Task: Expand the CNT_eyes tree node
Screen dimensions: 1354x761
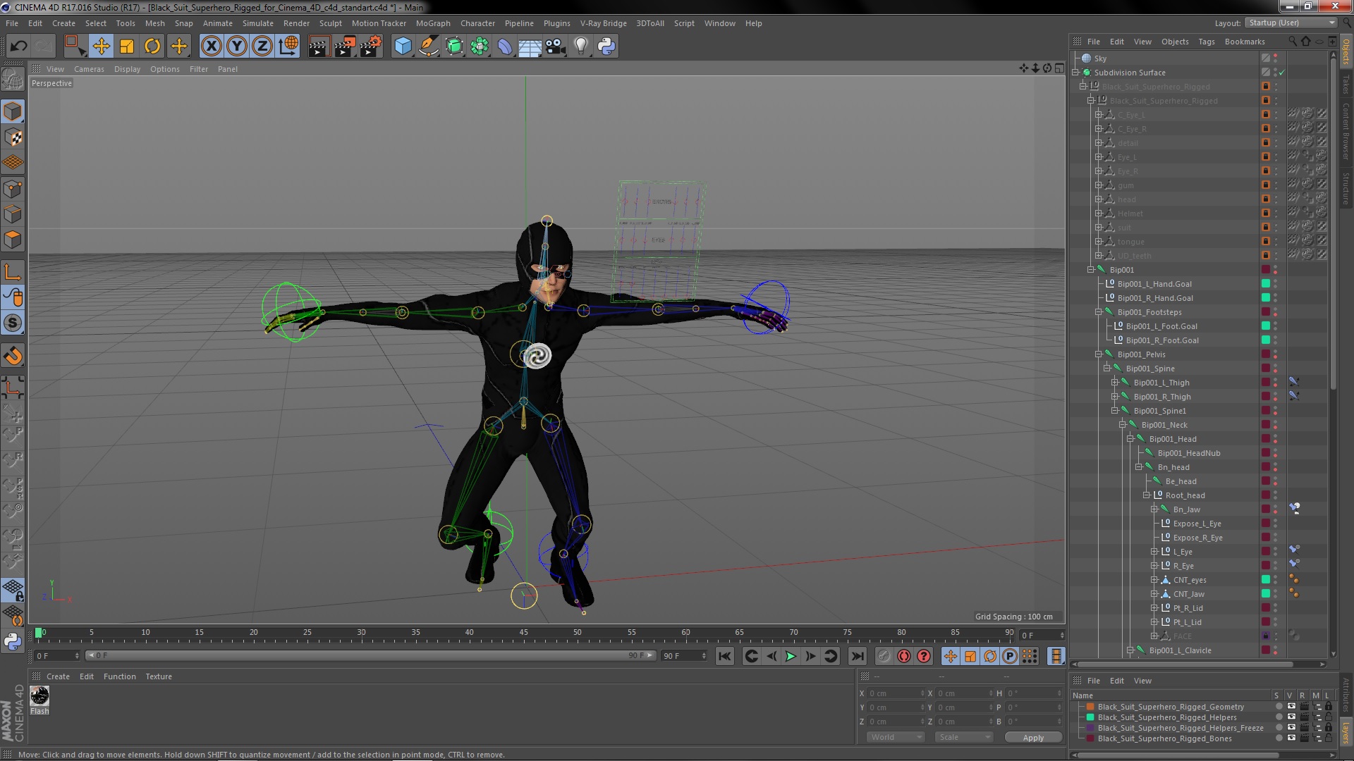Action: tap(1154, 580)
